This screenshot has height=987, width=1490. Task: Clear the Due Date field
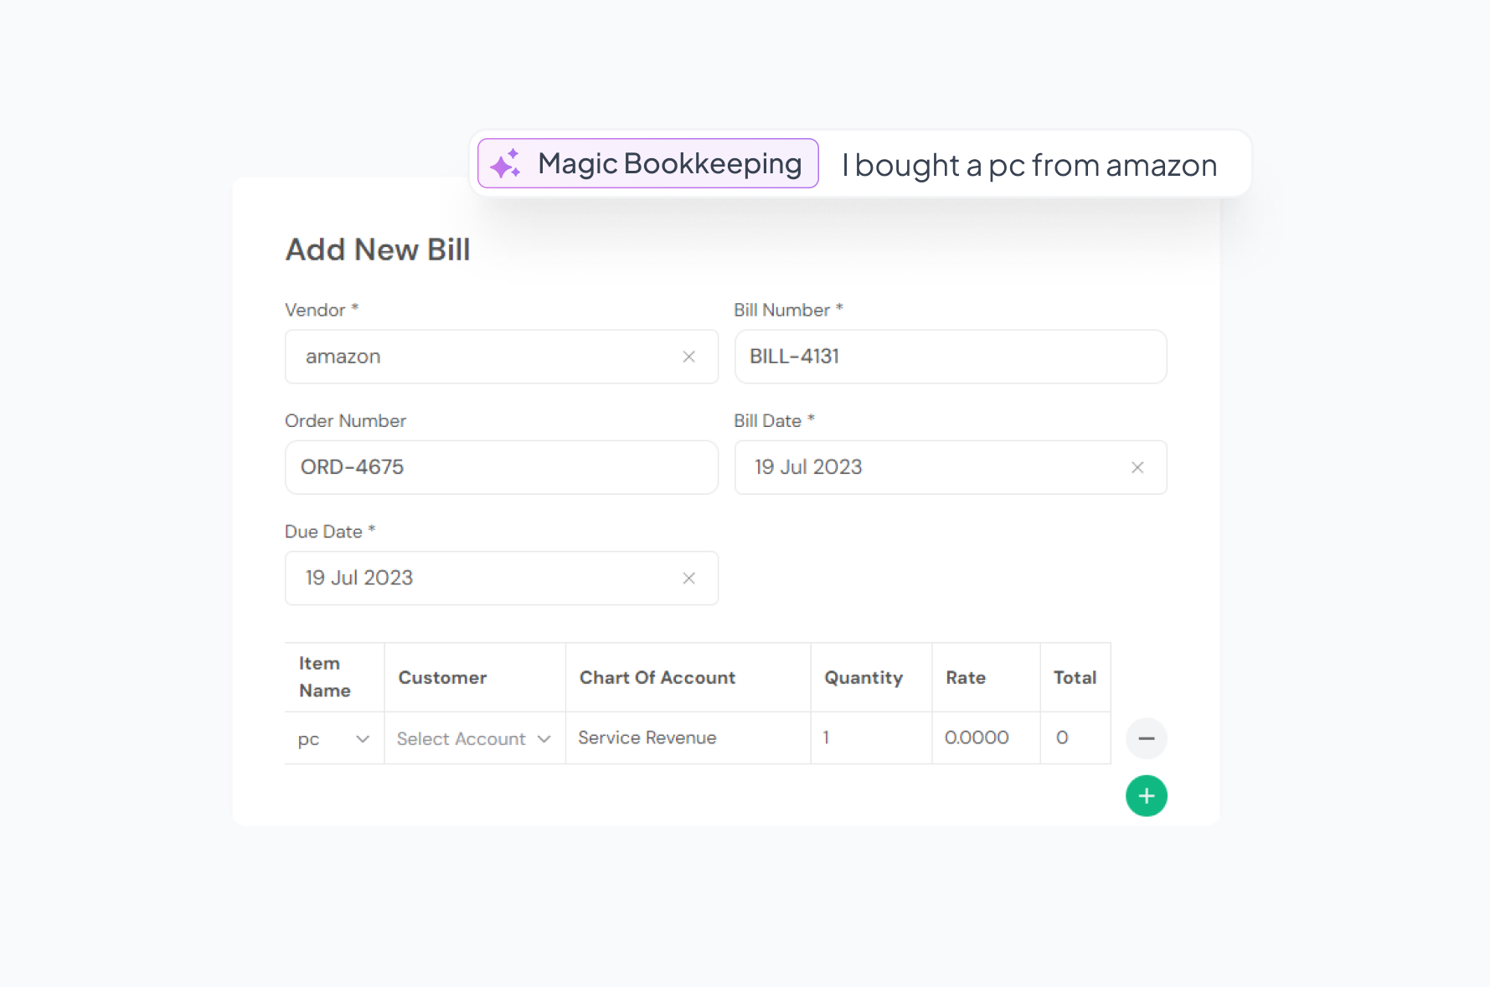click(x=688, y=578)
